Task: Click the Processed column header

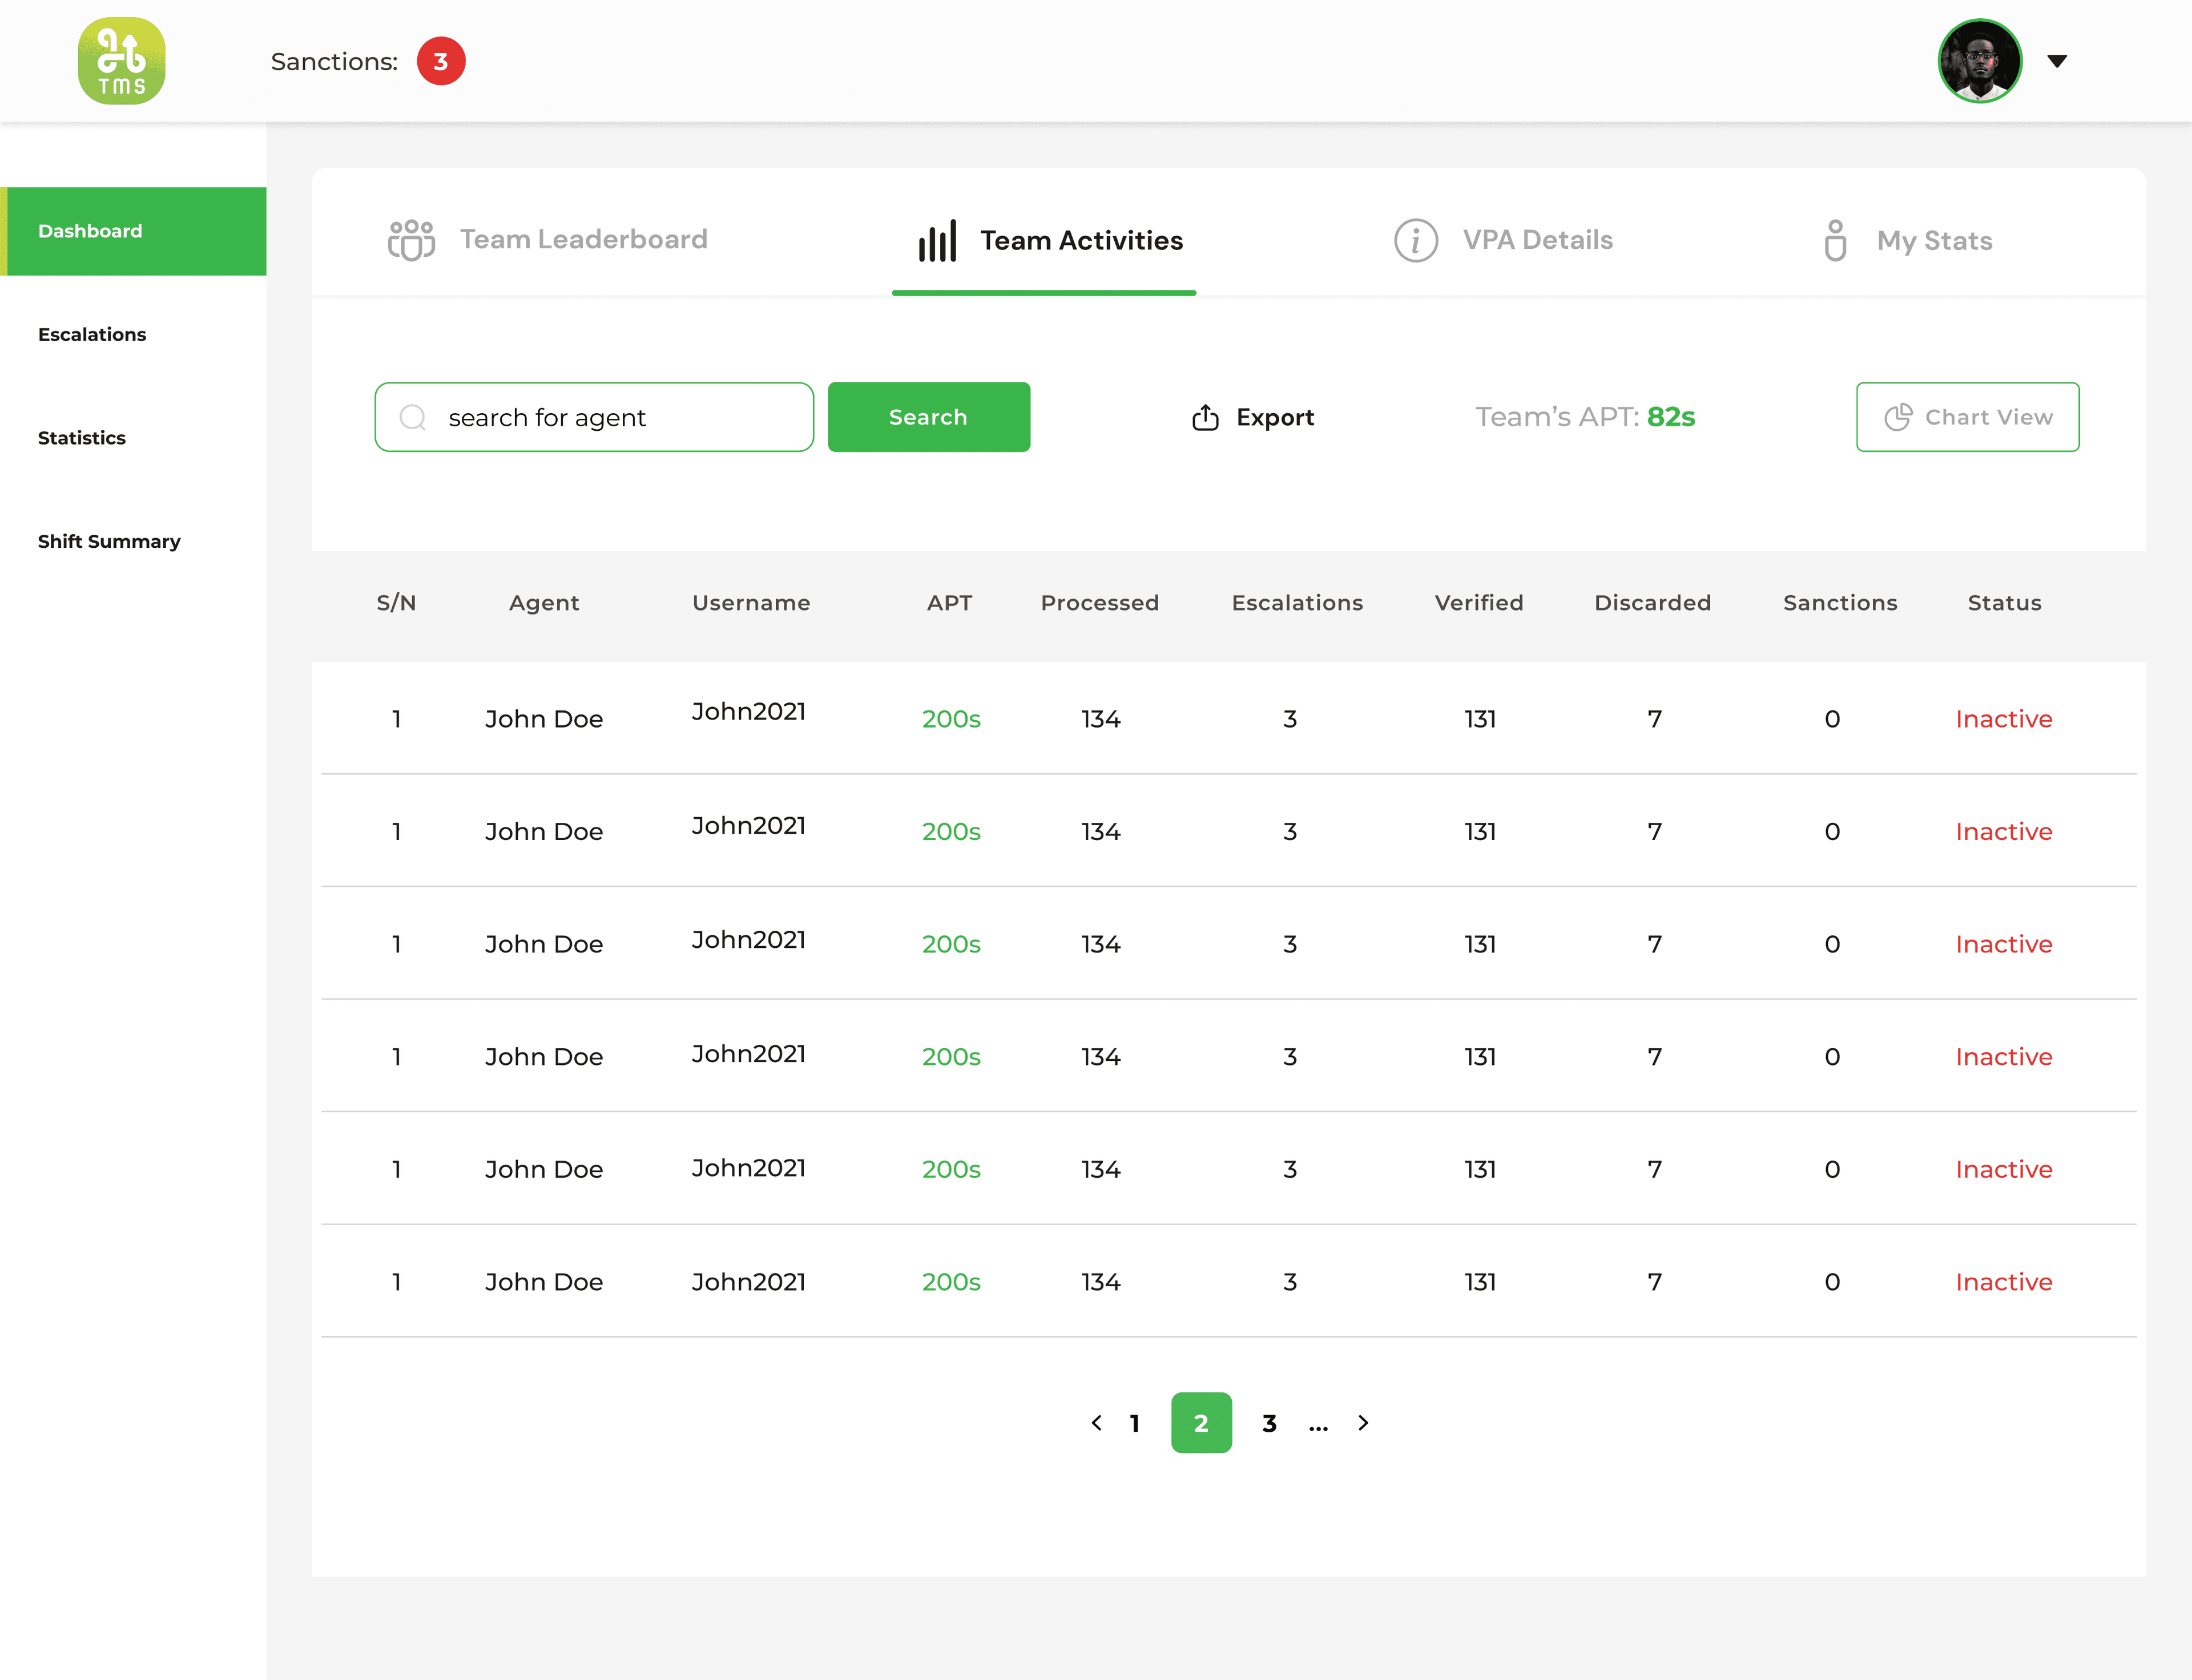Action: [x=1099, y=603]
